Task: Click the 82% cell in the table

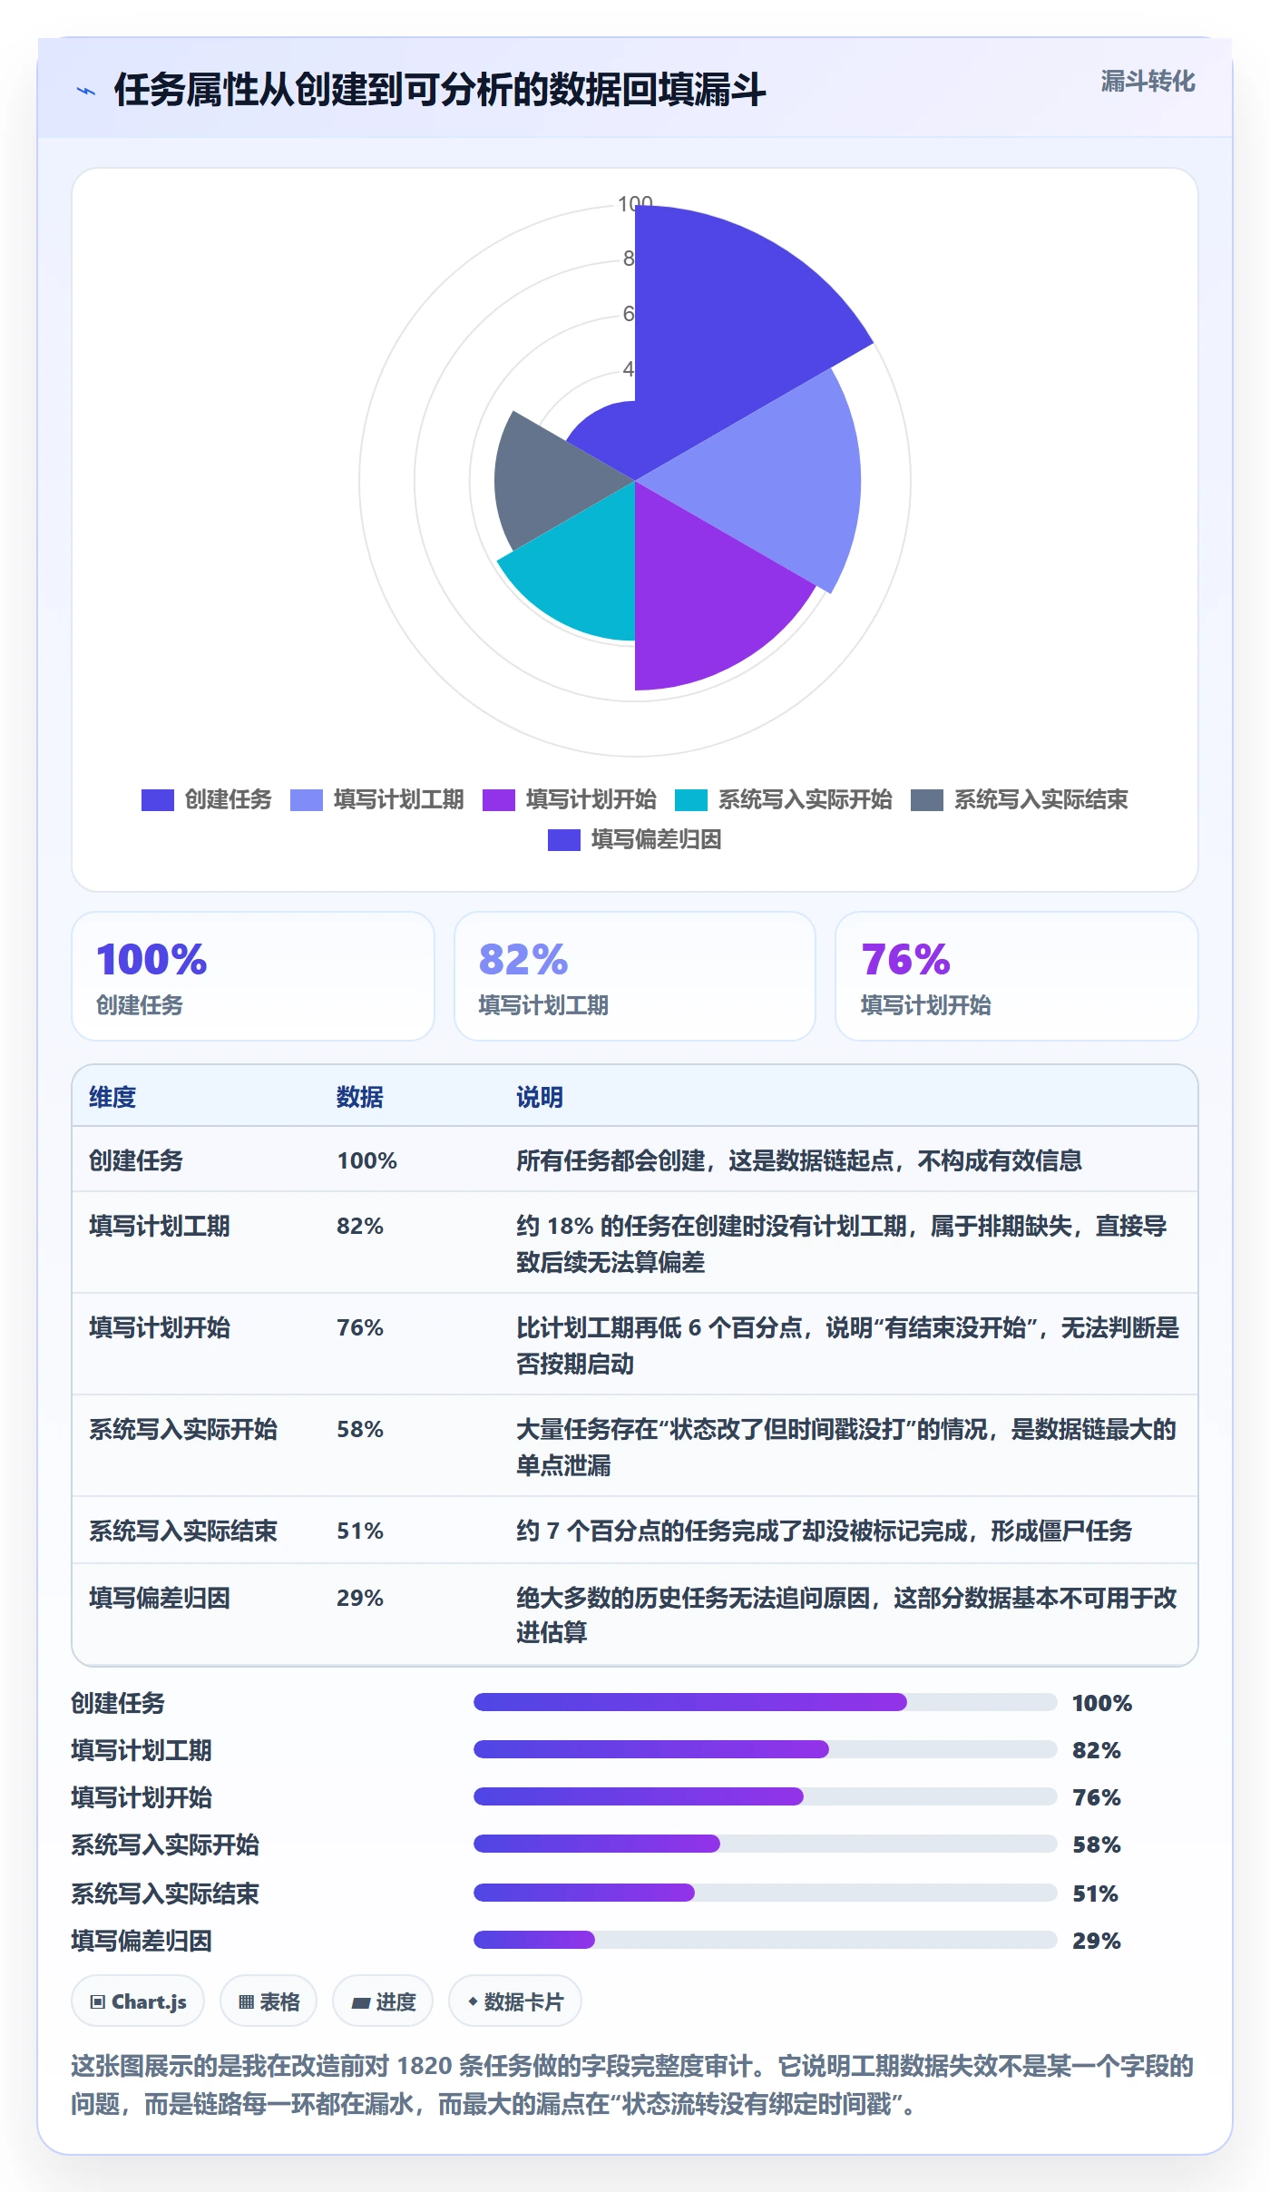Action: (360, 1227)
